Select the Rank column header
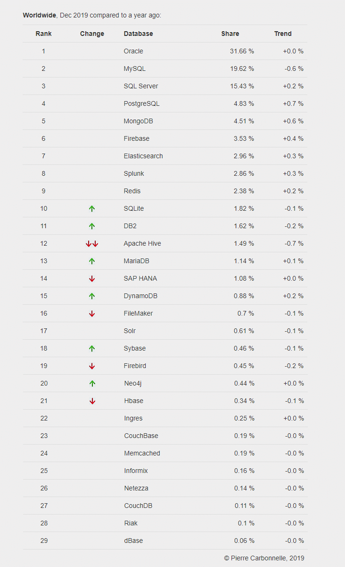Screen dimensions: 345x567 tap(44, 34)
